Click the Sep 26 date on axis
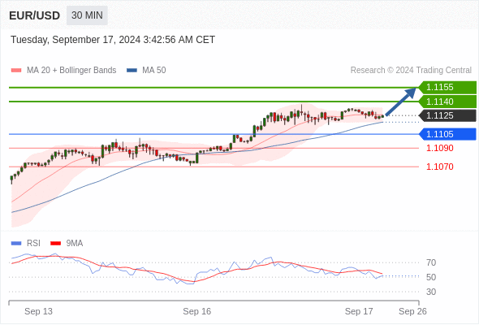 pos(412,311)
